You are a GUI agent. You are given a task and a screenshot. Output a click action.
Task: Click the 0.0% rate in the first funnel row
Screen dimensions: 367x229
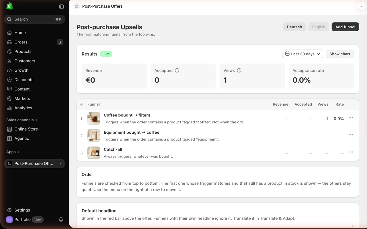(339, 119)
